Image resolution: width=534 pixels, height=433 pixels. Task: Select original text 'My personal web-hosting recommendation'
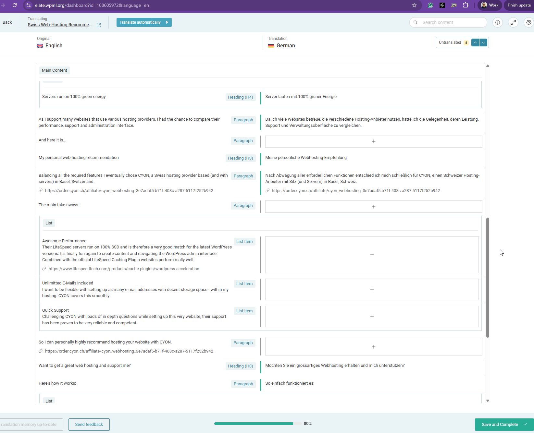tap(79, 158)
